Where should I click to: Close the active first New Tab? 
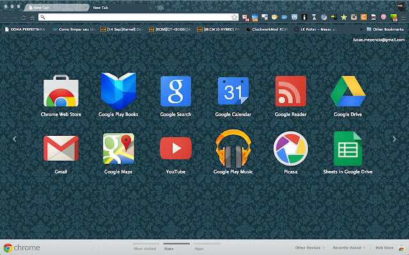(x=86, y=8)
